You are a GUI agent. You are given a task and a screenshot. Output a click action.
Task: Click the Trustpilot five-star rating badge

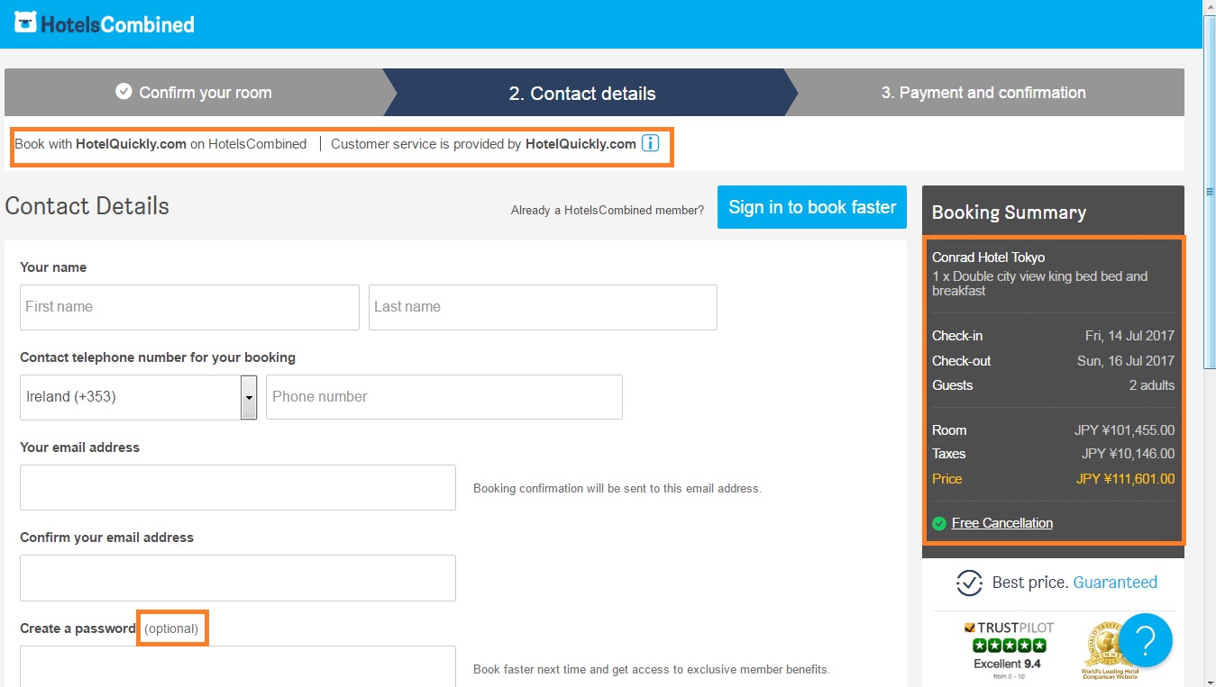pyautogui.click(x=1008, y=651)
